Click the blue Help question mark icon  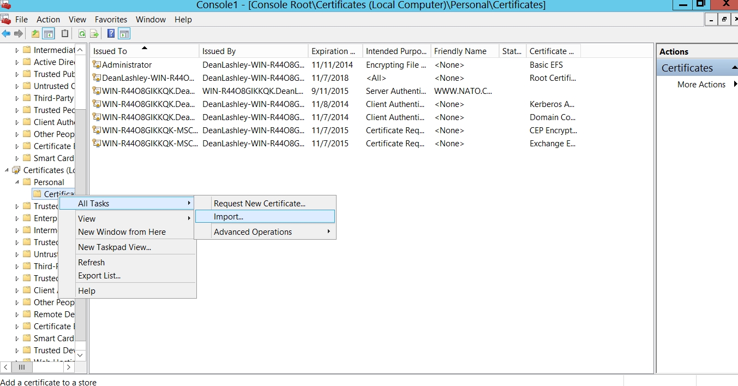pyautogui.click(x=111, y=34)
